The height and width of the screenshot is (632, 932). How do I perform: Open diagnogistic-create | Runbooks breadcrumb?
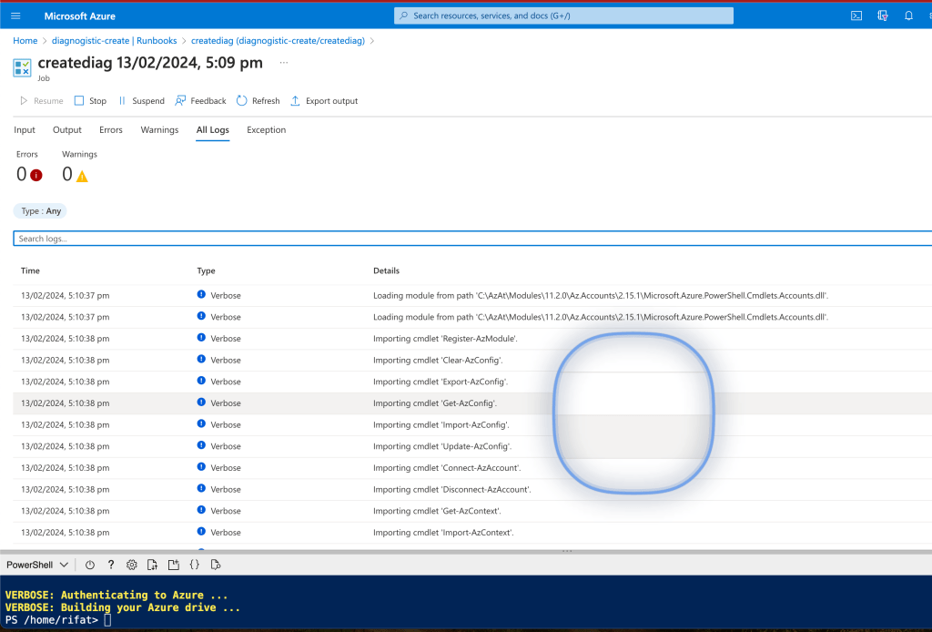pos(114,40)
